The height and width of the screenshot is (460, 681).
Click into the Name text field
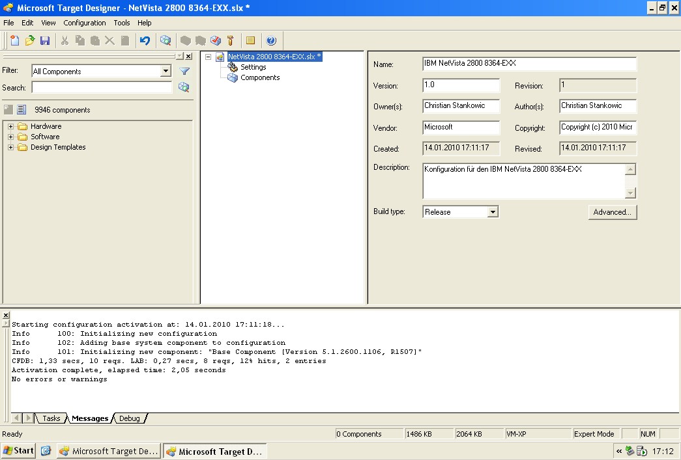pos(529,64)
